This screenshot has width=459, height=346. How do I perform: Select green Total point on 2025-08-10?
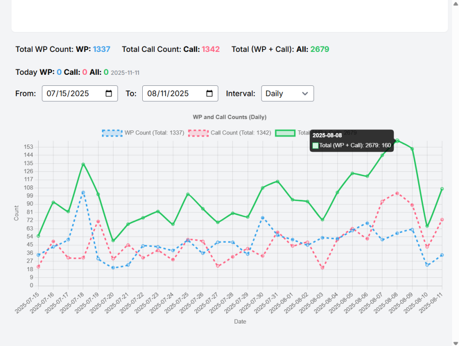tap(427, 226)
